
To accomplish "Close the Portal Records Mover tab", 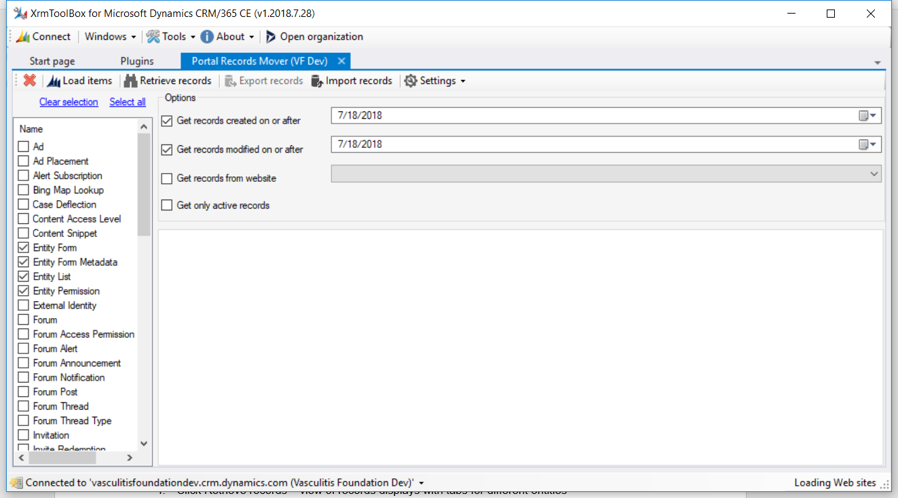I will point(342,61).
